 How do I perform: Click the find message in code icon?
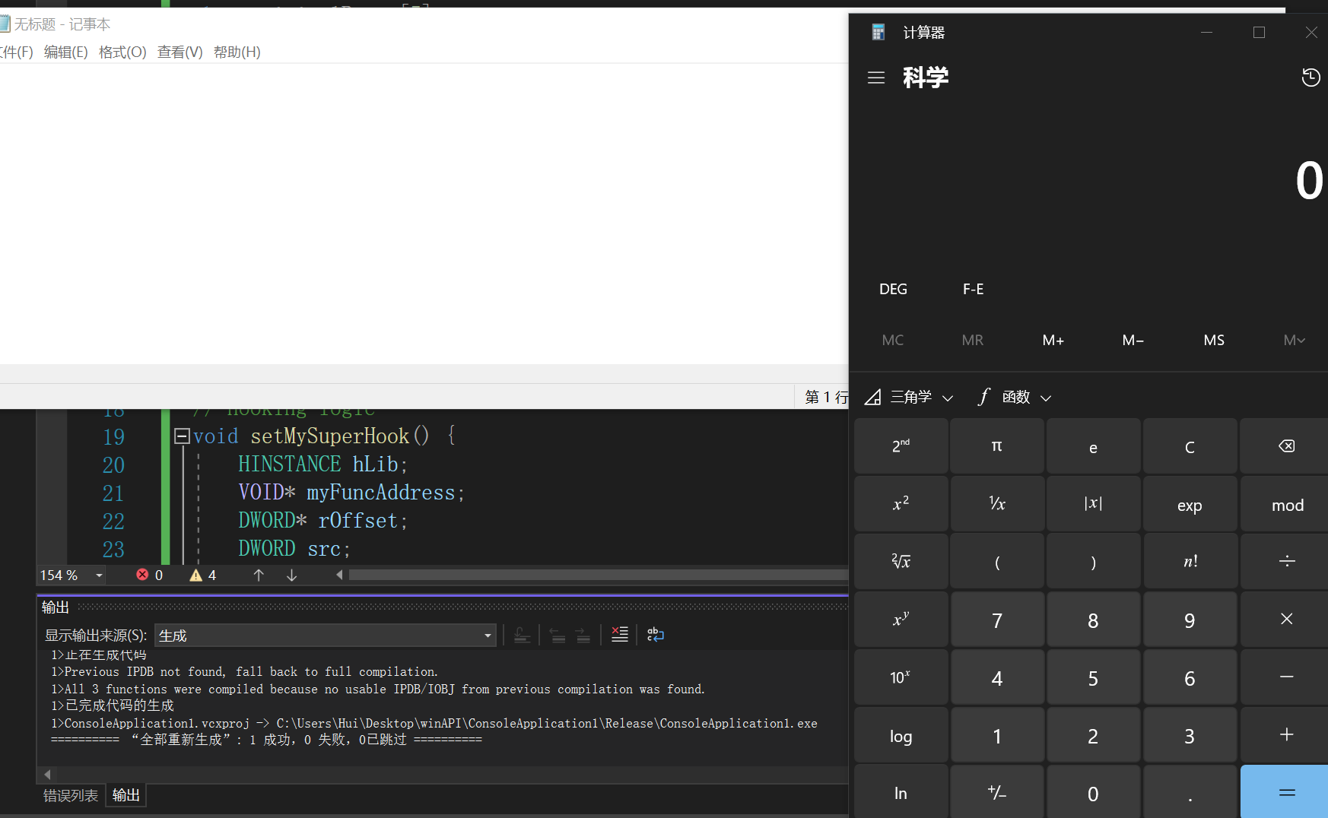point(522,634)
